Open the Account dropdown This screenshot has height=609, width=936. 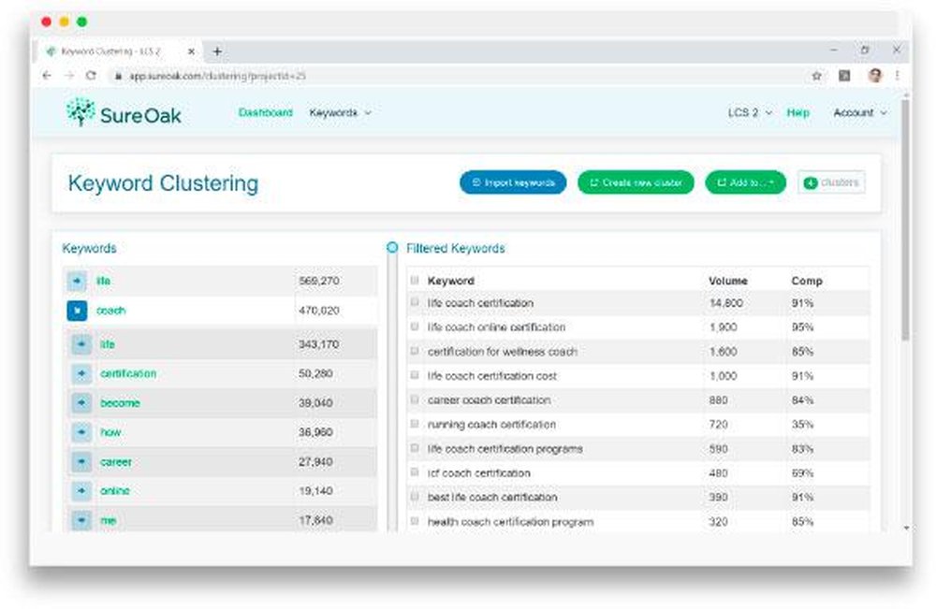(x=860, y=113)
